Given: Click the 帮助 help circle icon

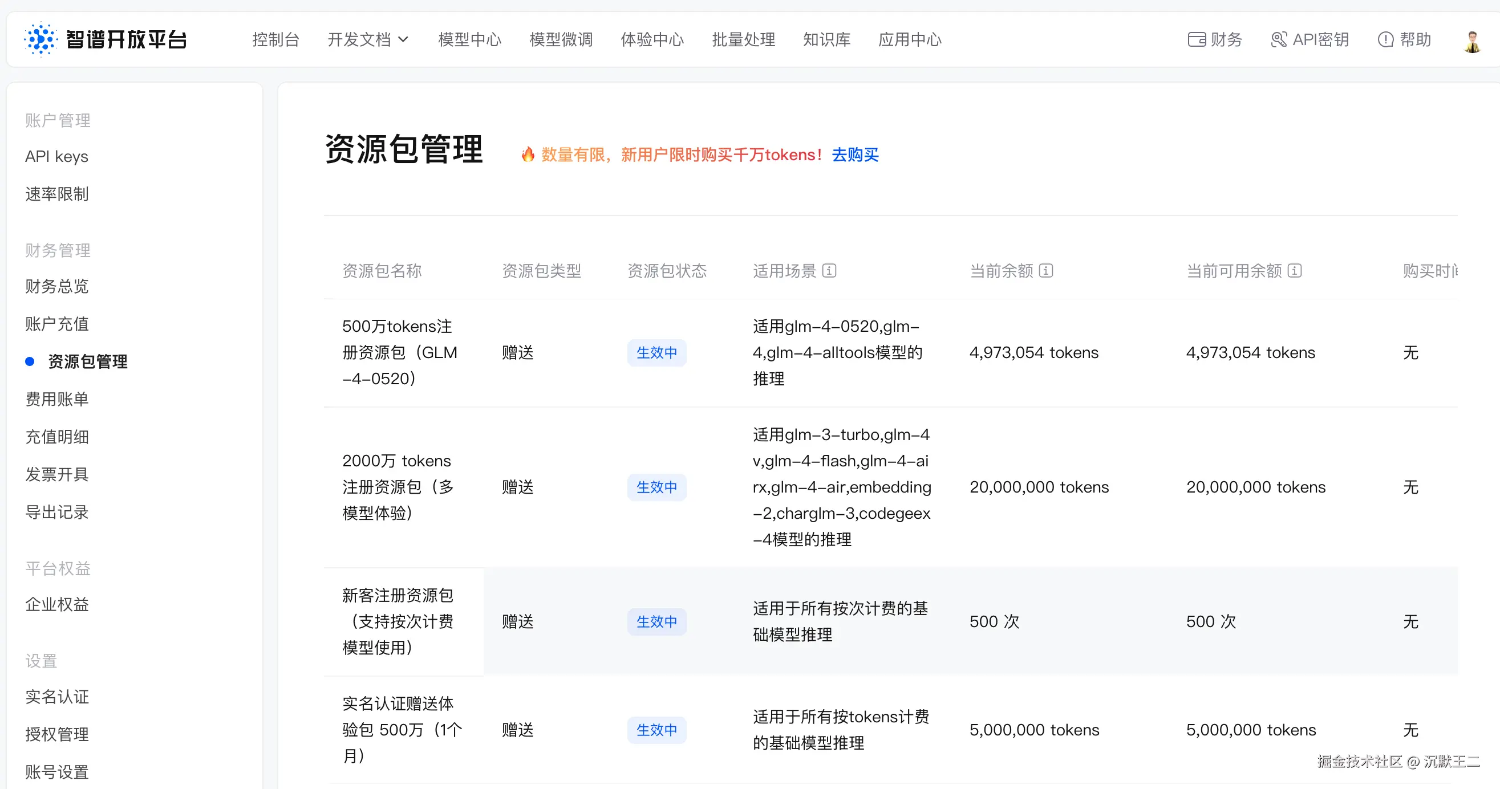Looking at the screenshot, I should click(1385, 39).
